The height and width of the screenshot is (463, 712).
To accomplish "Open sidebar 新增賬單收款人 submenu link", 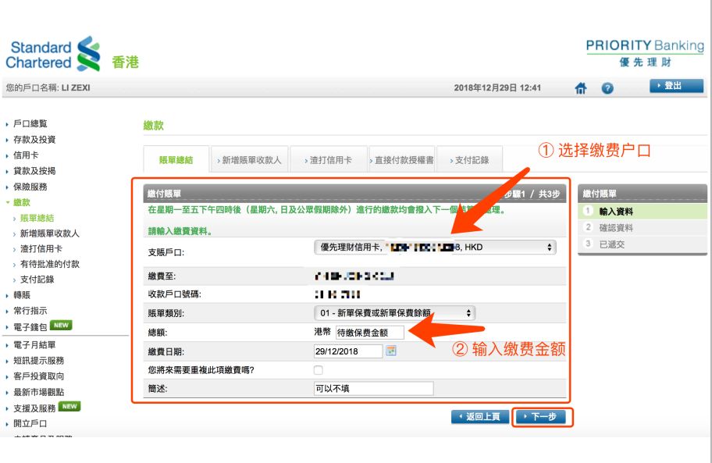I will 49,233.
